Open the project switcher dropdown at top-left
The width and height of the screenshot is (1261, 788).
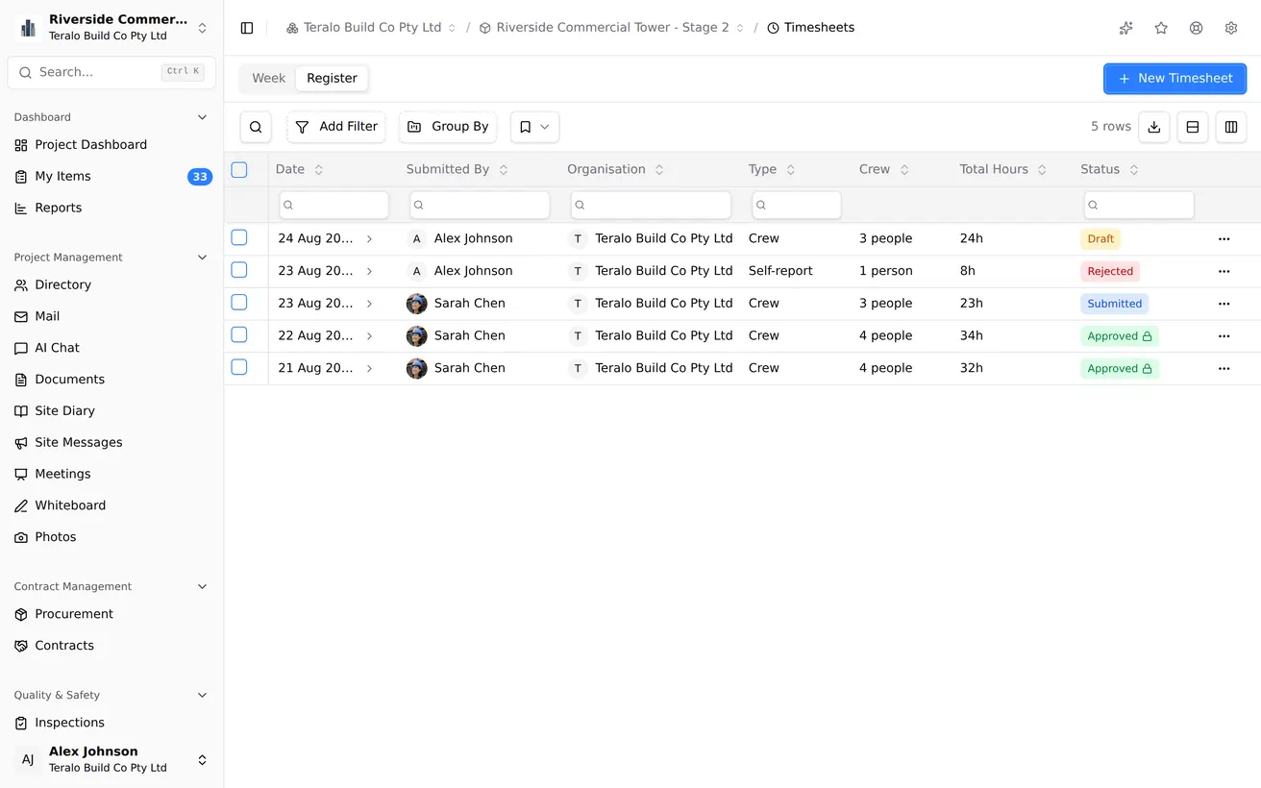(111, 28)
